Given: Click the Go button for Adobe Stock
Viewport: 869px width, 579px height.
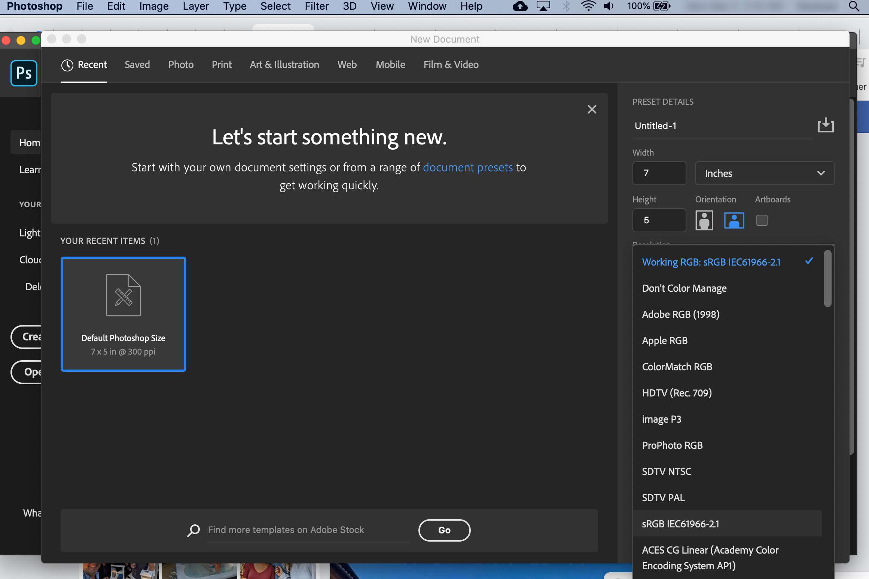Looking at the screenshot, I should [444, 530].
